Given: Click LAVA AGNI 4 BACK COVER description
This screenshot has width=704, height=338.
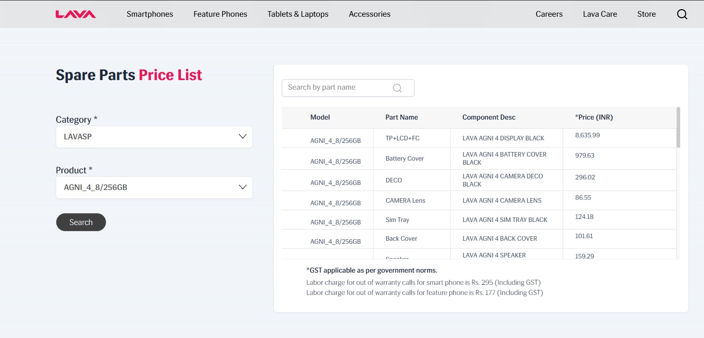Looking at the screenshot, I should [x=500, y=239].
